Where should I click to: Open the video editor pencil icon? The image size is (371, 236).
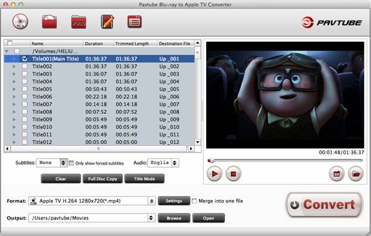[x=107, y=22]
